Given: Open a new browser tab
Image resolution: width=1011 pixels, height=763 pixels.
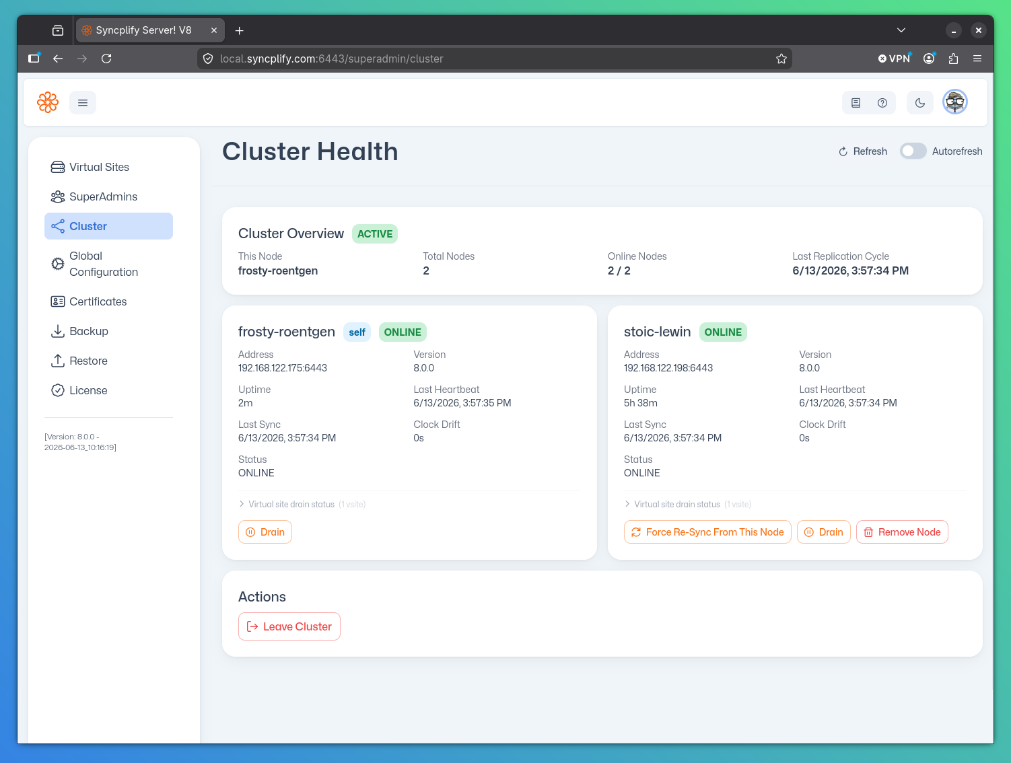Looking at the screenshot, I should (240, 30).
